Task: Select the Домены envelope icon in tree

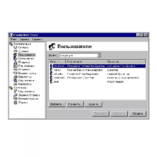Action: (15, 51)
